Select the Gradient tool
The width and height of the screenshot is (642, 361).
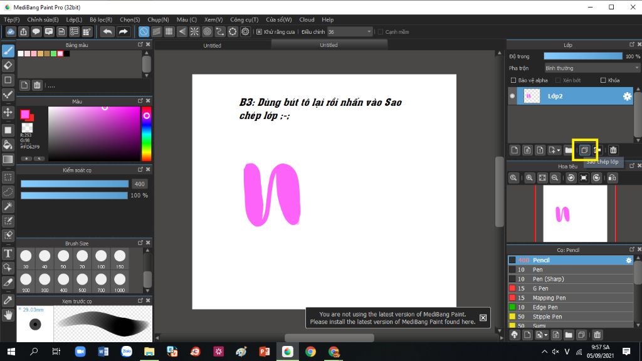pyautogui.click(x=8, y=159)
